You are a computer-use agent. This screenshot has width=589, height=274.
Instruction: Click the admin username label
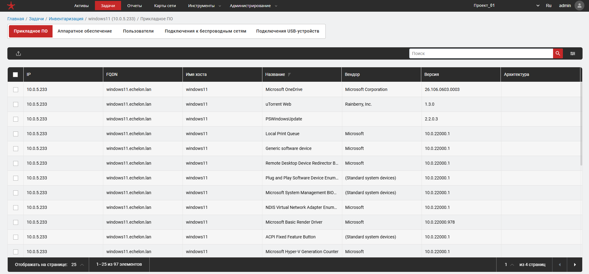(565, 6)
